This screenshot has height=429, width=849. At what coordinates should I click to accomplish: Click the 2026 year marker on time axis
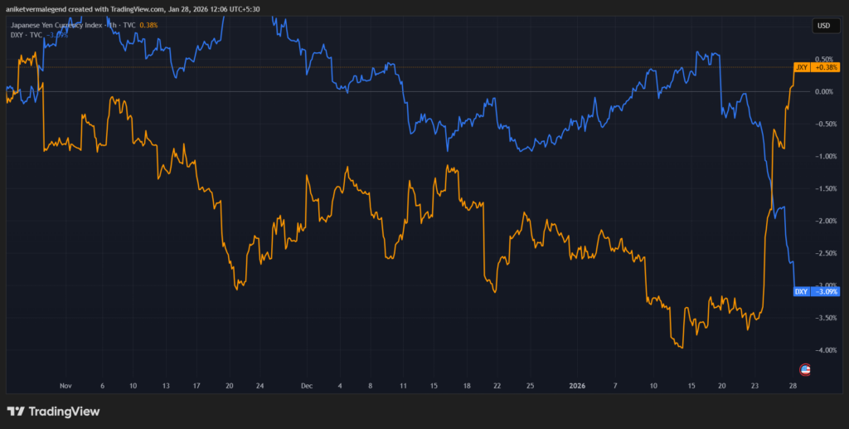point(579,386)
